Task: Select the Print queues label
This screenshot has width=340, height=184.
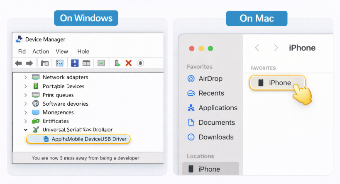Action: 58,95
